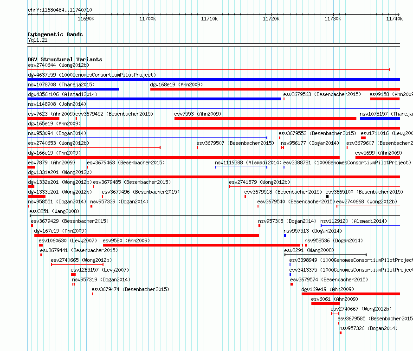413x351 pixels.
Task: Select dgv165e19 (Ahn2009) label
Action: tap(54, 123)
